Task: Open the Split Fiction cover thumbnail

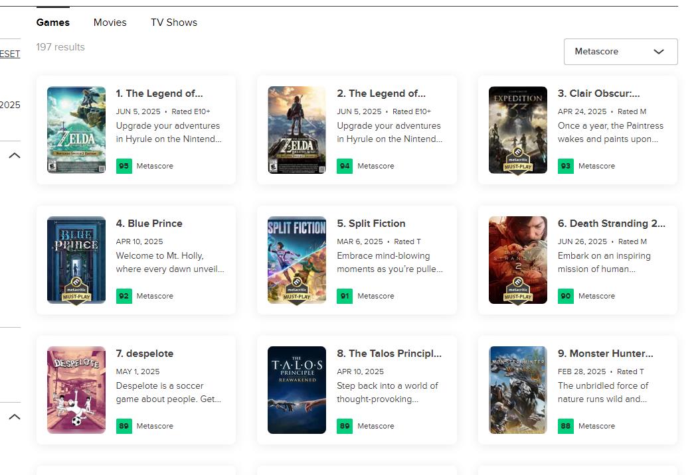Action: (x=297, y=260)
